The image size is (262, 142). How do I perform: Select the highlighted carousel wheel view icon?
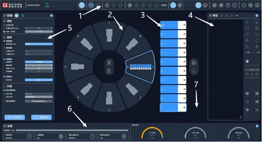click(198, 5)
